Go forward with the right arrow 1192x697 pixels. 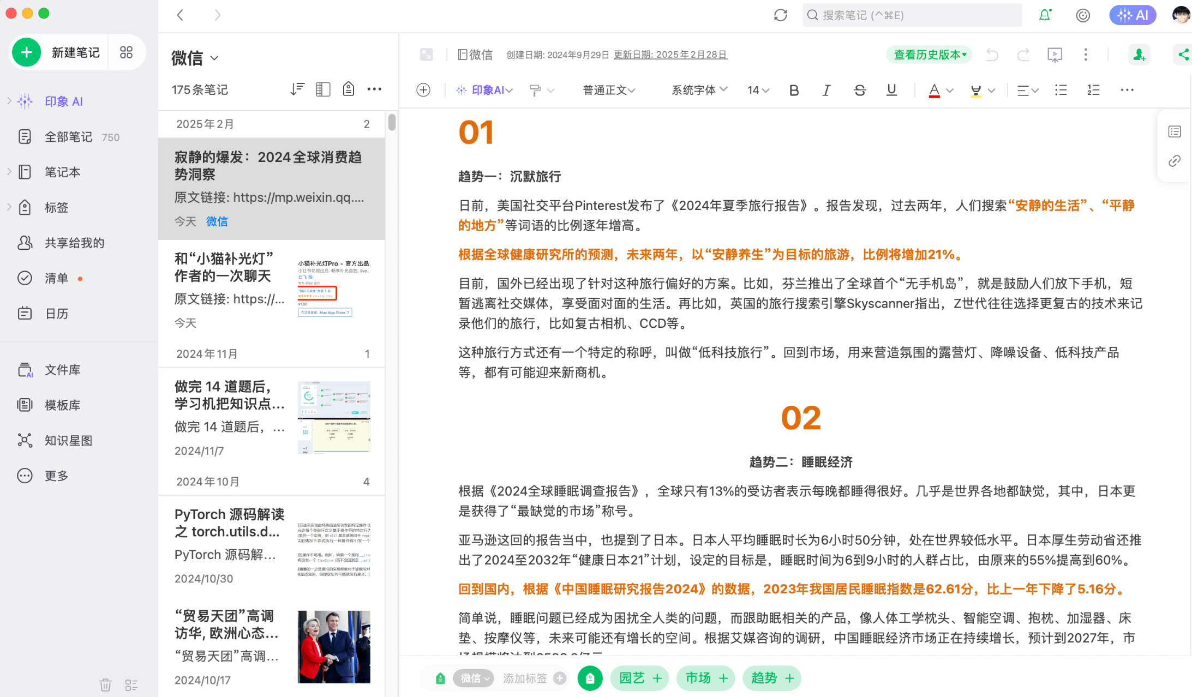pos(218,15)
